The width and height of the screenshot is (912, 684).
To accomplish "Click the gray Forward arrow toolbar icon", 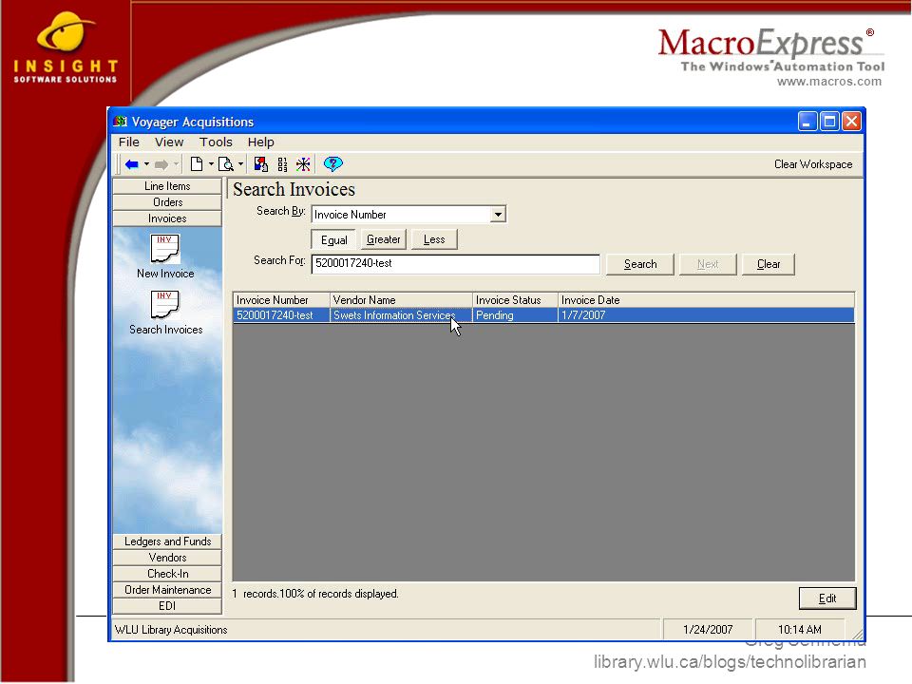I will tap(161, 164).
